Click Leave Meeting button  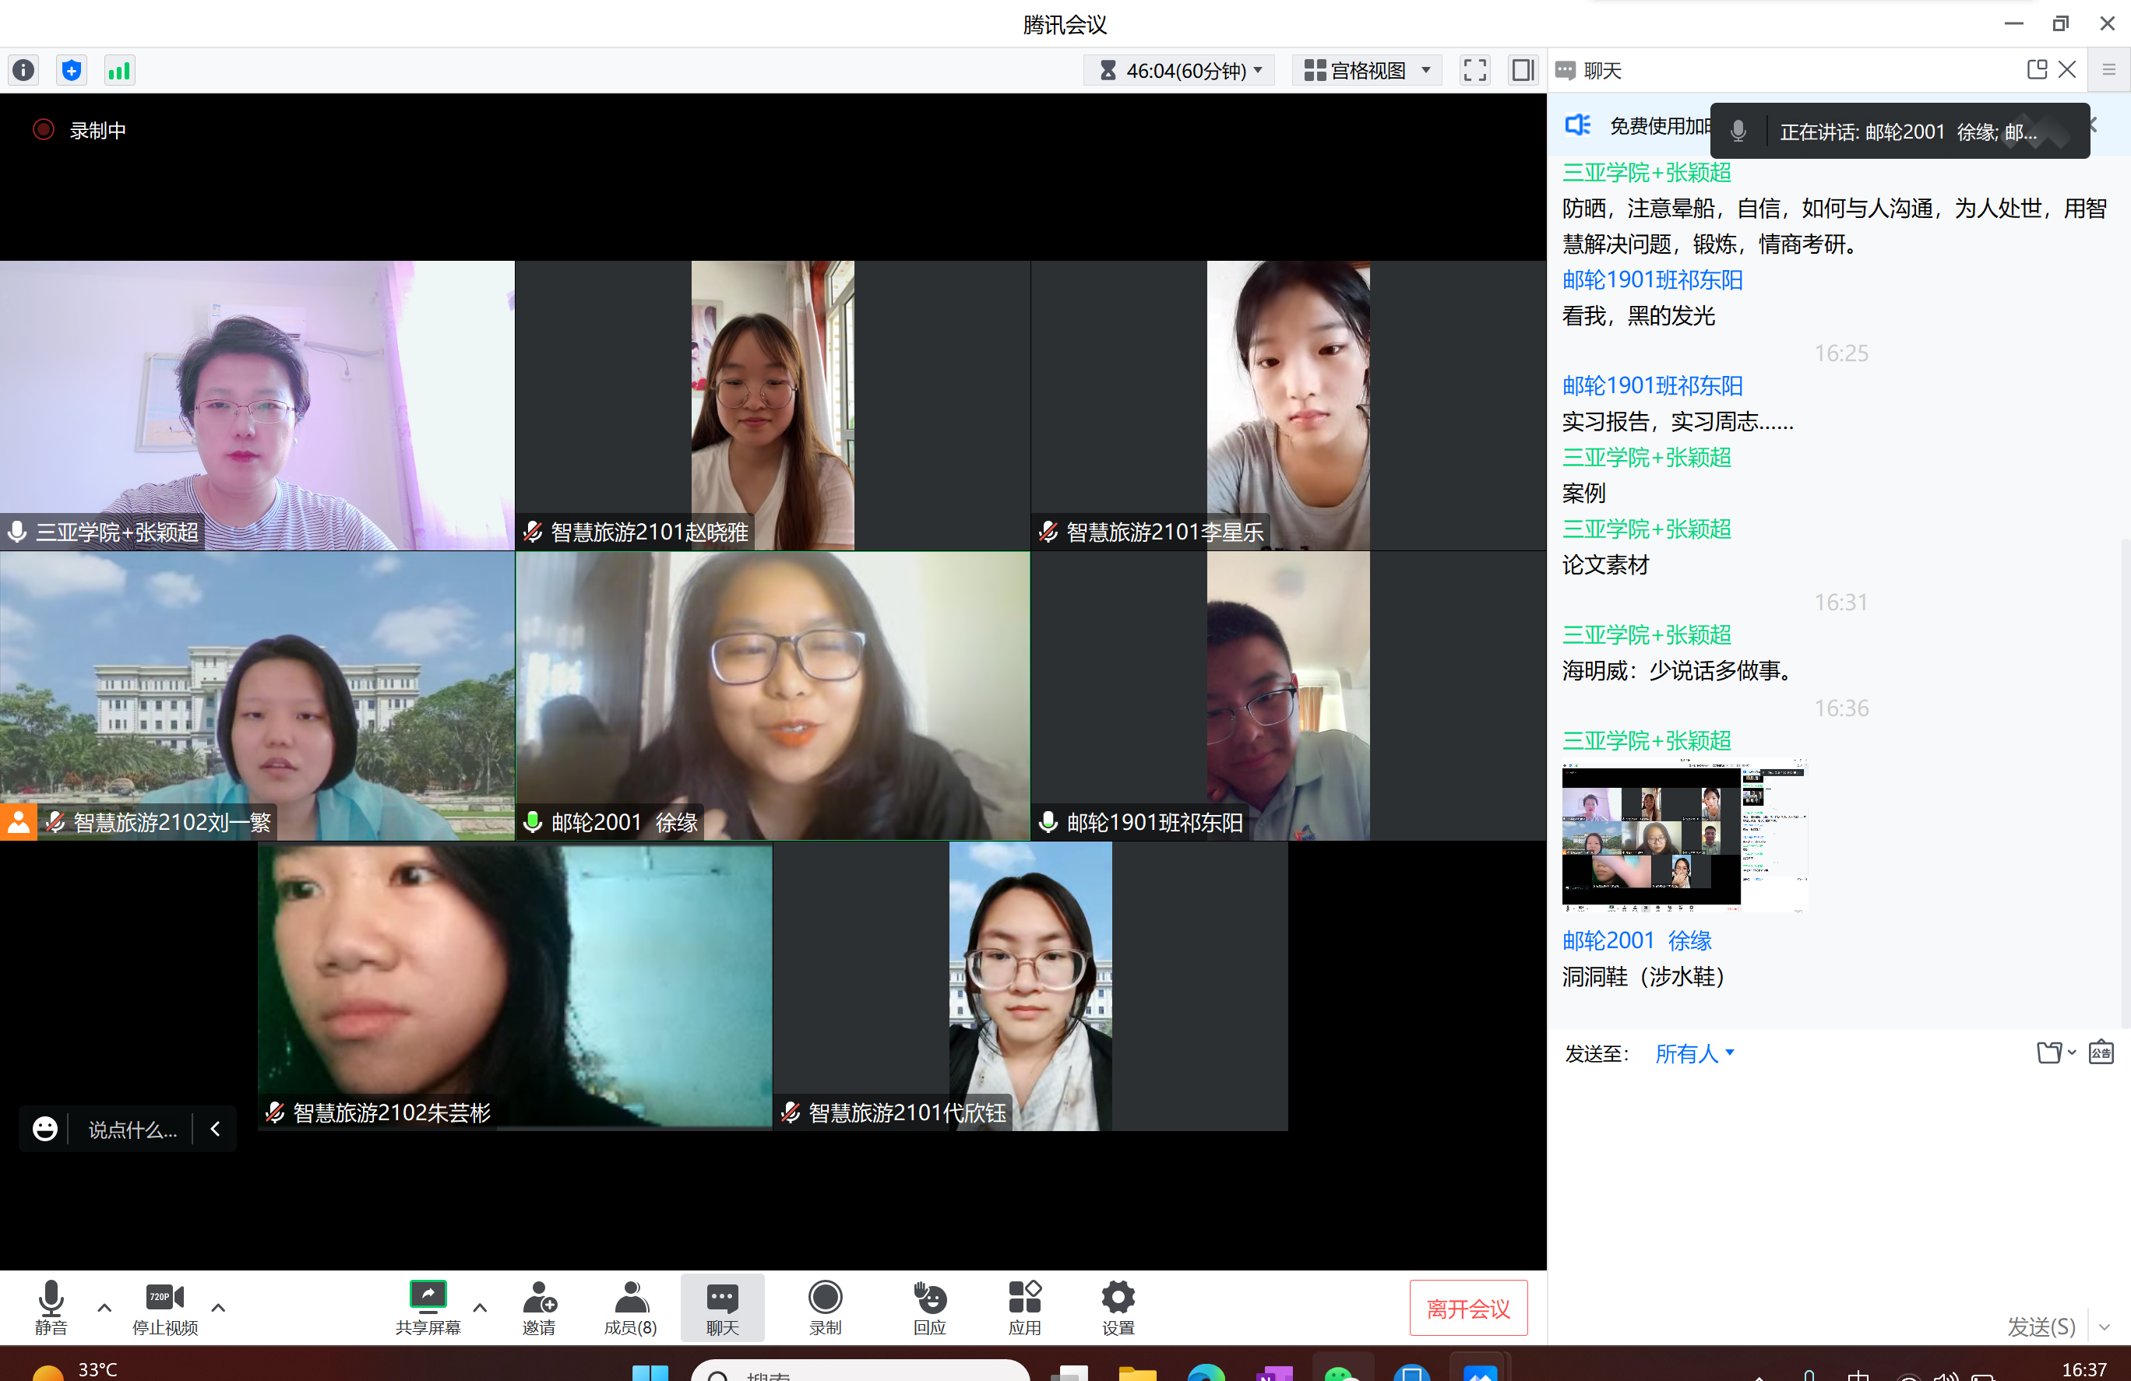1467,1309
